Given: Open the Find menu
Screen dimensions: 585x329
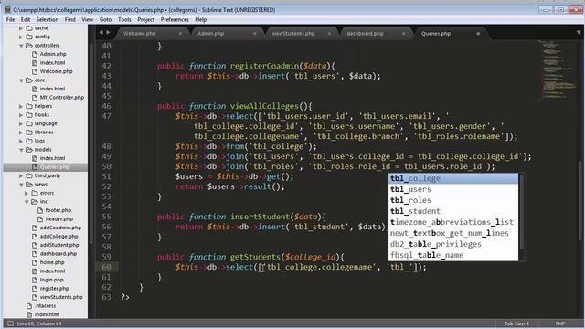Looking at the screenshot, I should pyautogui.click(x=69, y=19).
